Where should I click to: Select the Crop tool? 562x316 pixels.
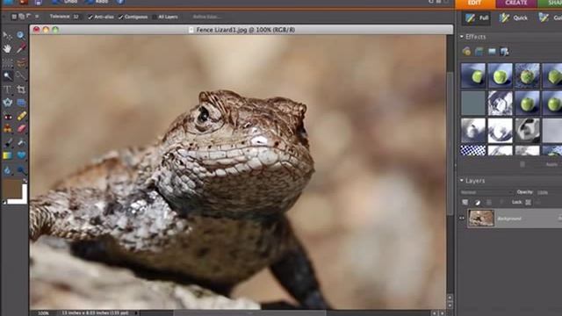click(21, 90)
